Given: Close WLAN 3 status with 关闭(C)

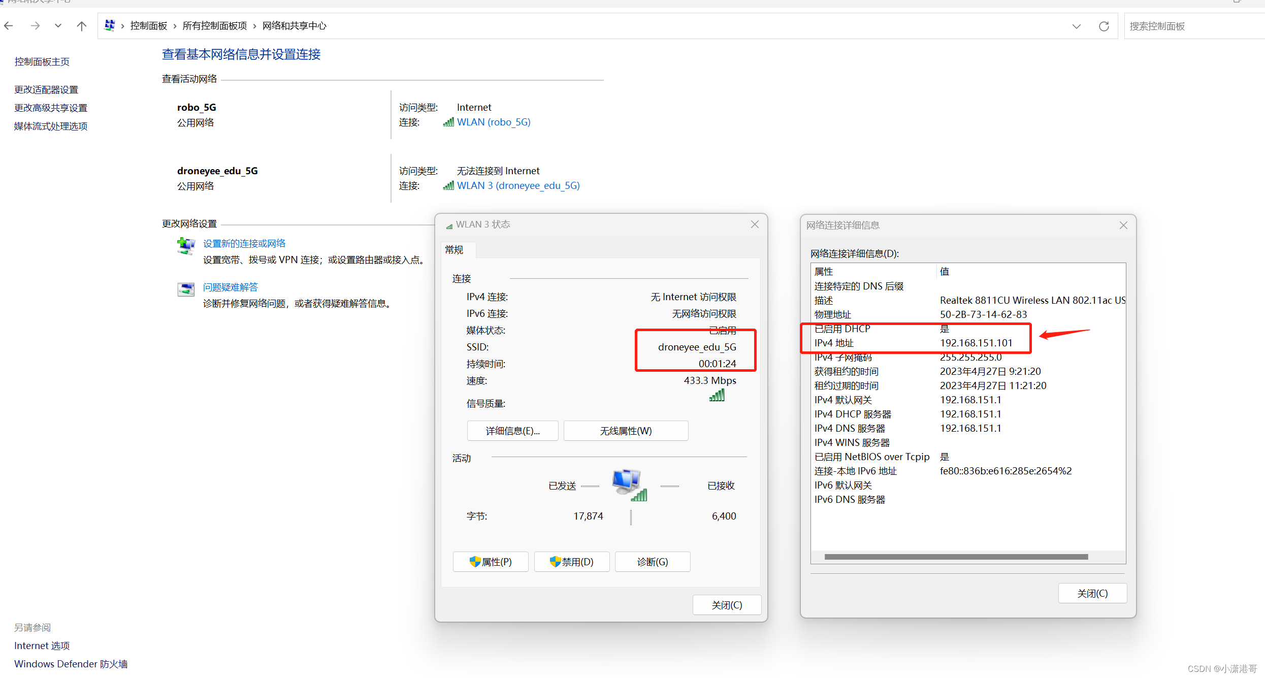Looking at the screenshot, I should (x=727, y=605).
